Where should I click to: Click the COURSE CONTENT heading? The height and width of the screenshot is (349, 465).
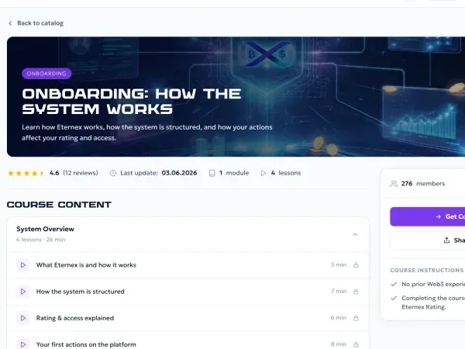pos(59,205)
